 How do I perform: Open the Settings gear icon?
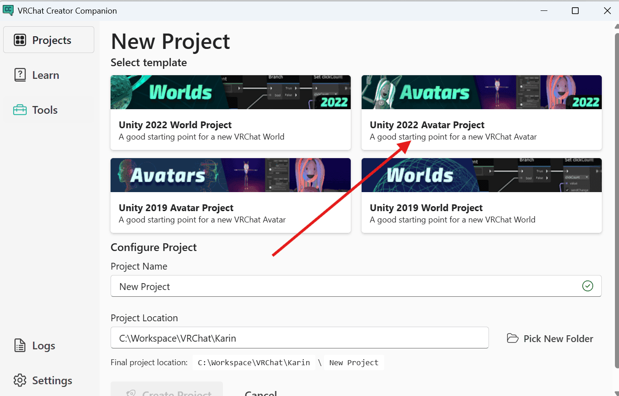click(20, 380)
